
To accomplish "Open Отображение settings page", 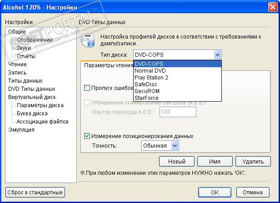I will [x=35, y=40].
